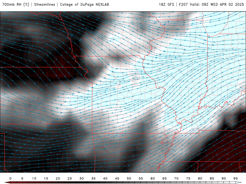Click the '15' value on the legend
Image resolution: width=246 pixels, height=184 pixels.
pos(46,178)
